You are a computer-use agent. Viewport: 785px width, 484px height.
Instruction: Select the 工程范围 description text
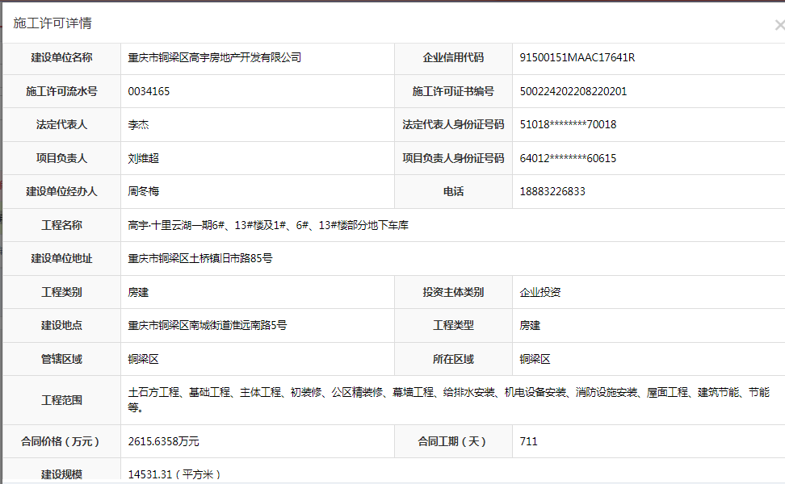[448, 393]
